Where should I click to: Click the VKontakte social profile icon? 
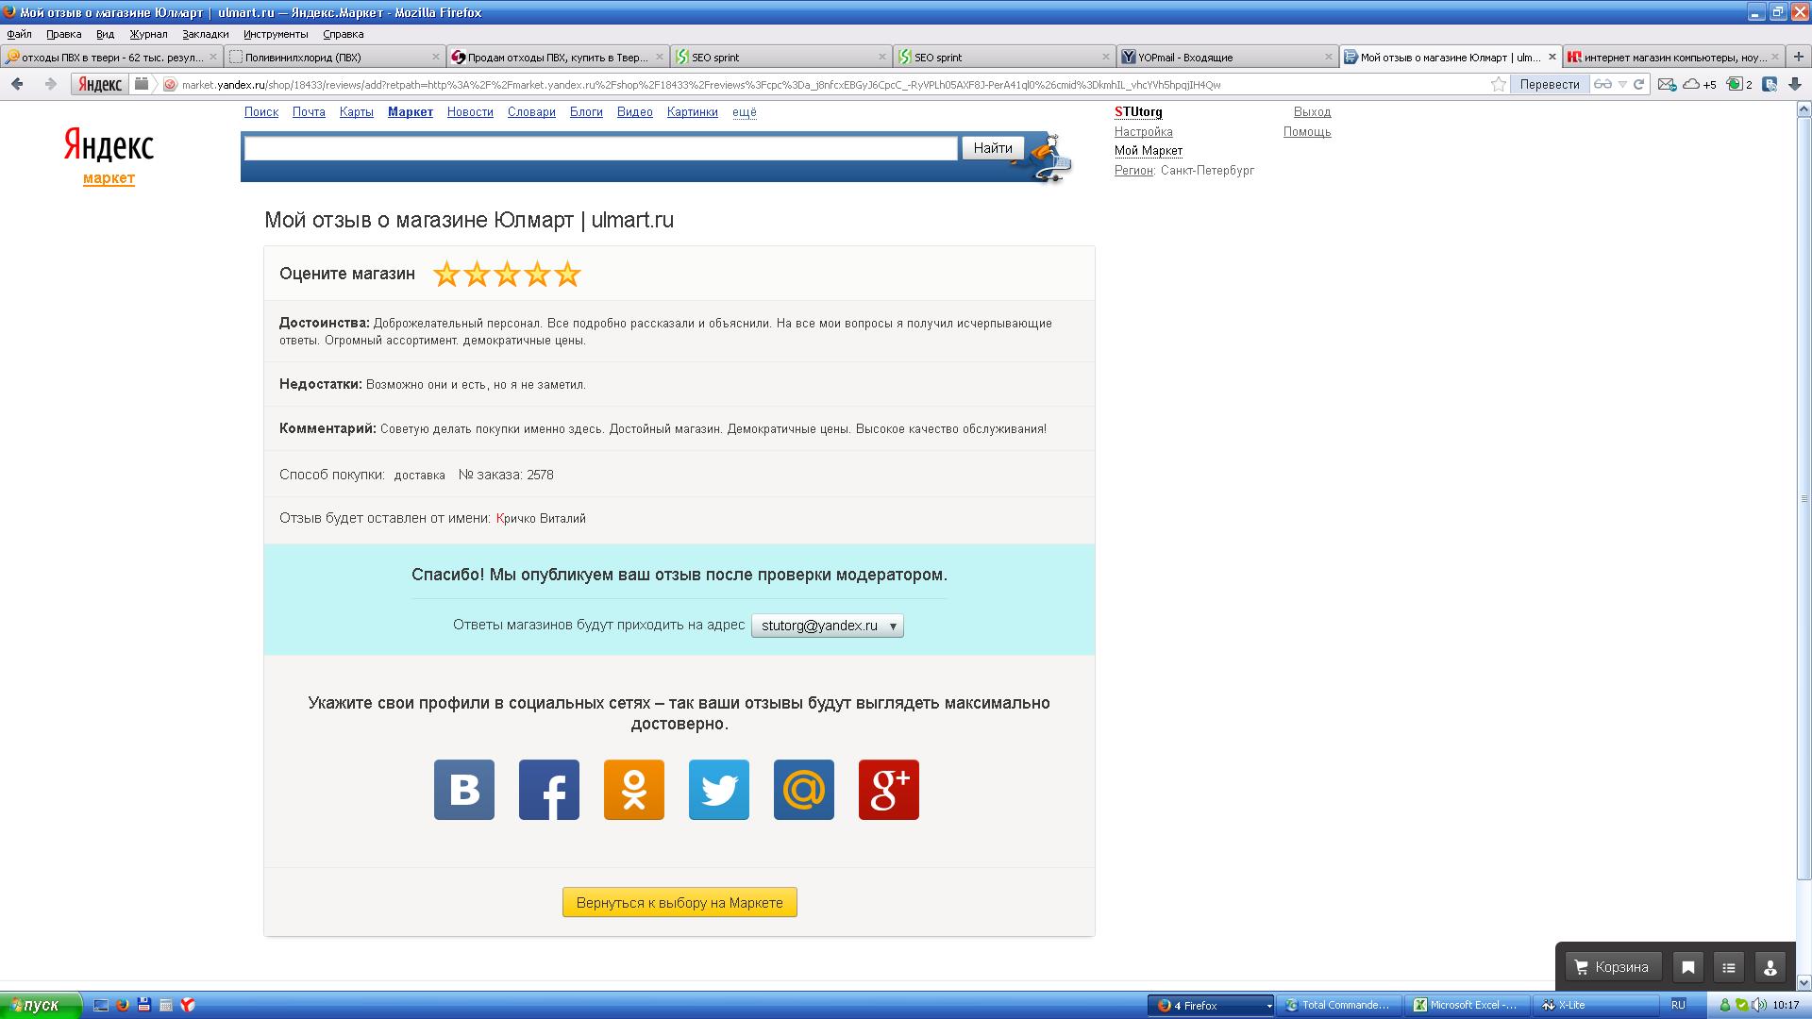463,790
